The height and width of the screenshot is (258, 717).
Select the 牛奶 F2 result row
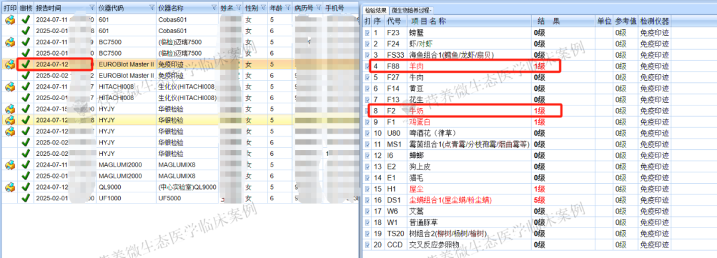click(517, 111)
